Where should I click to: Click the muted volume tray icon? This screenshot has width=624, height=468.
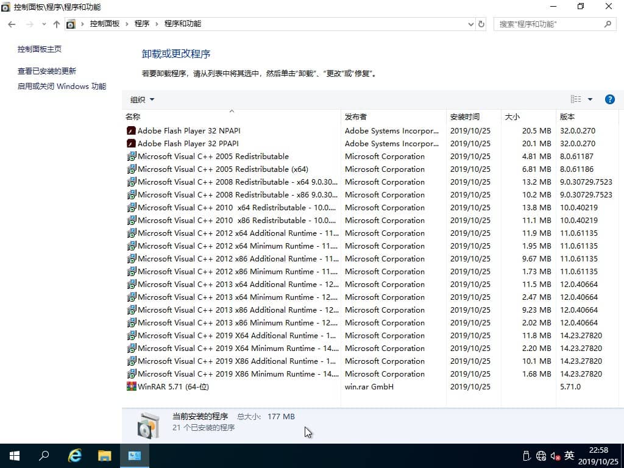click(556, 456)
